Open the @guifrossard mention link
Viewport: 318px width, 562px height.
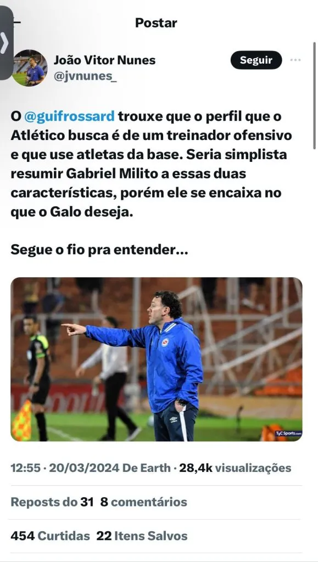point(70,116)
